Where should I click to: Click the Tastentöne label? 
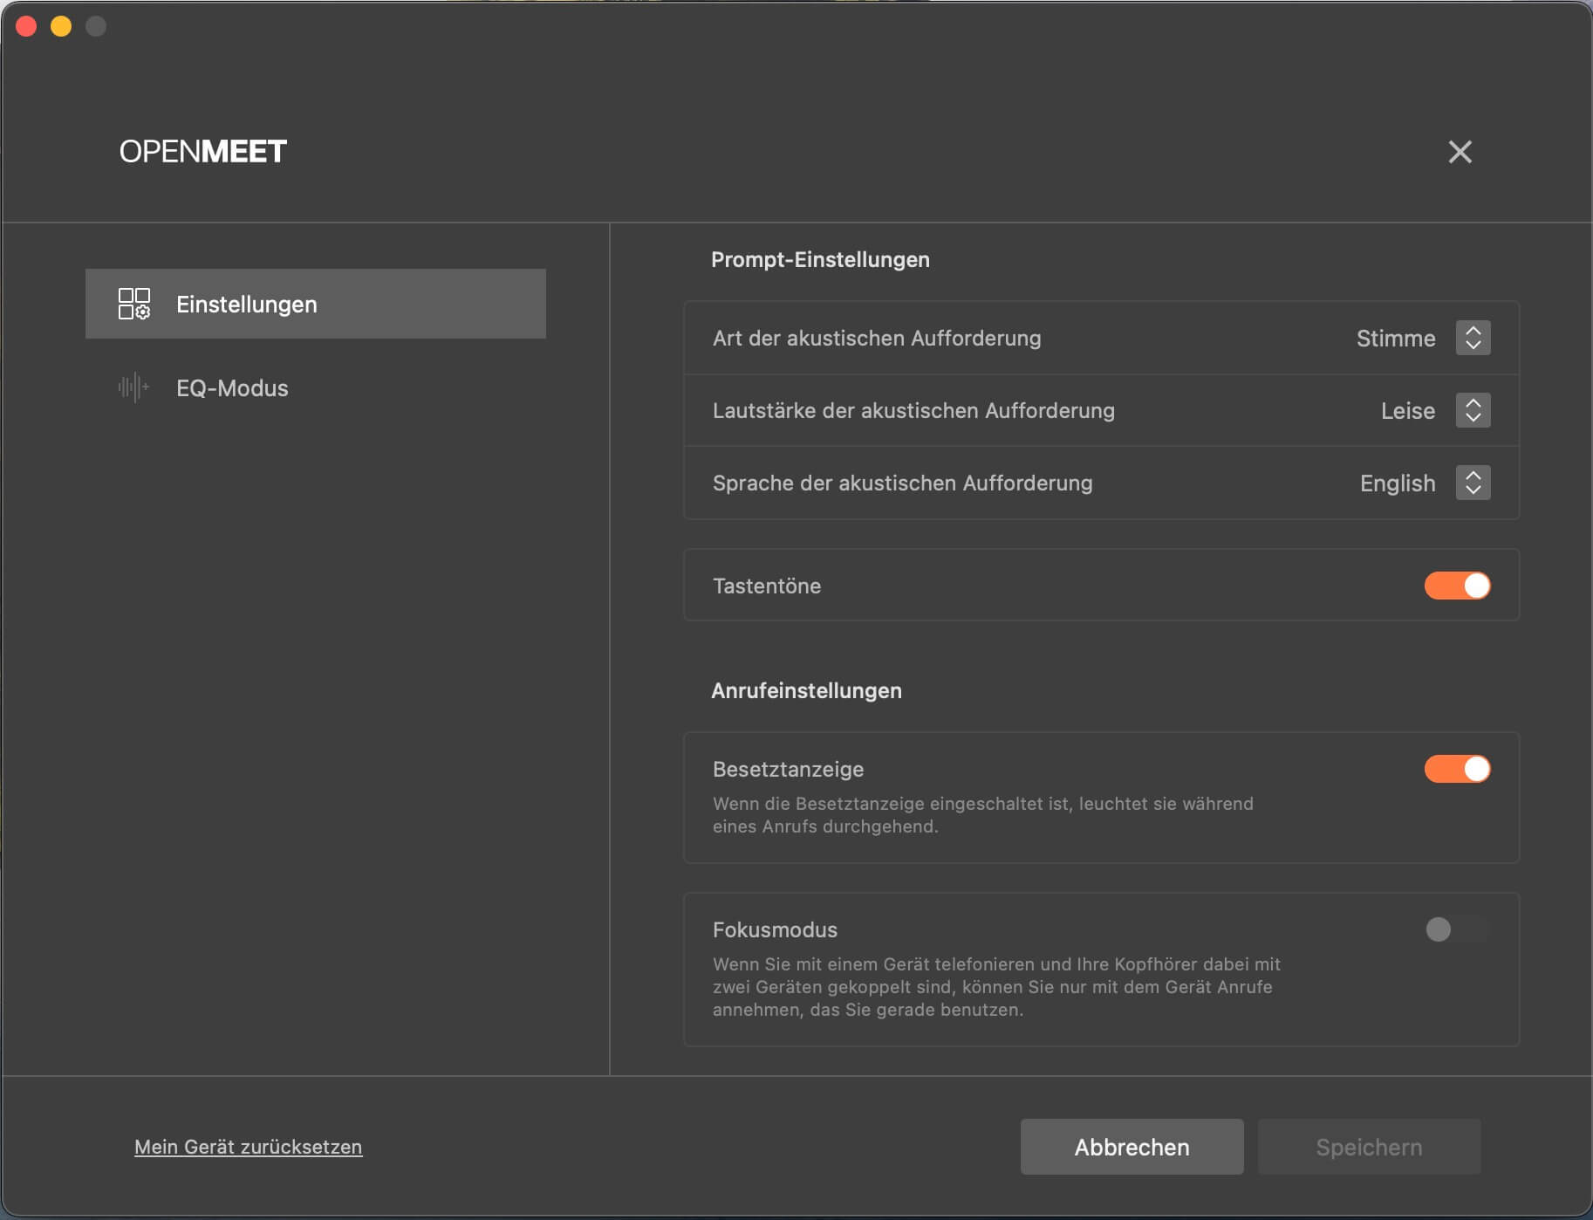tap(767, 586)
